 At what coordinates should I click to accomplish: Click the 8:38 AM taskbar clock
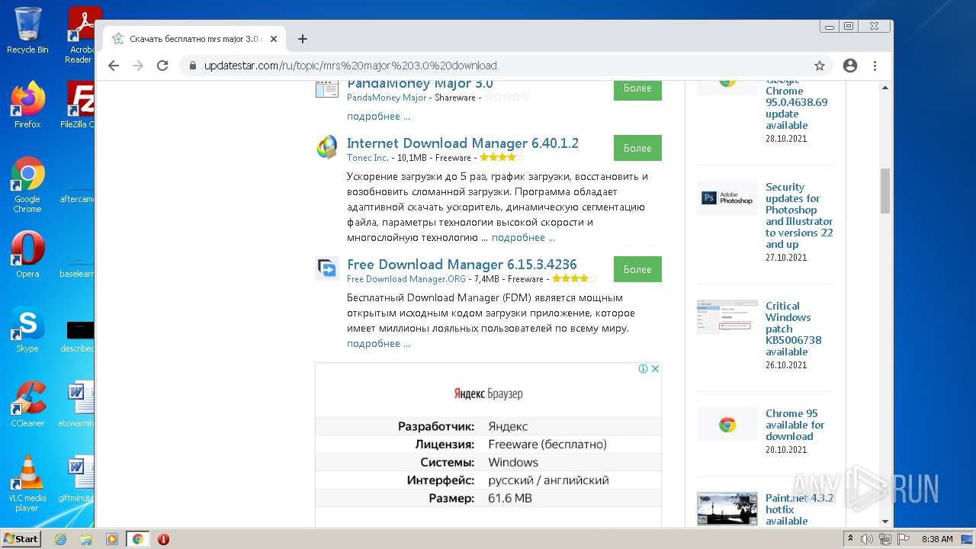(937, 539)
